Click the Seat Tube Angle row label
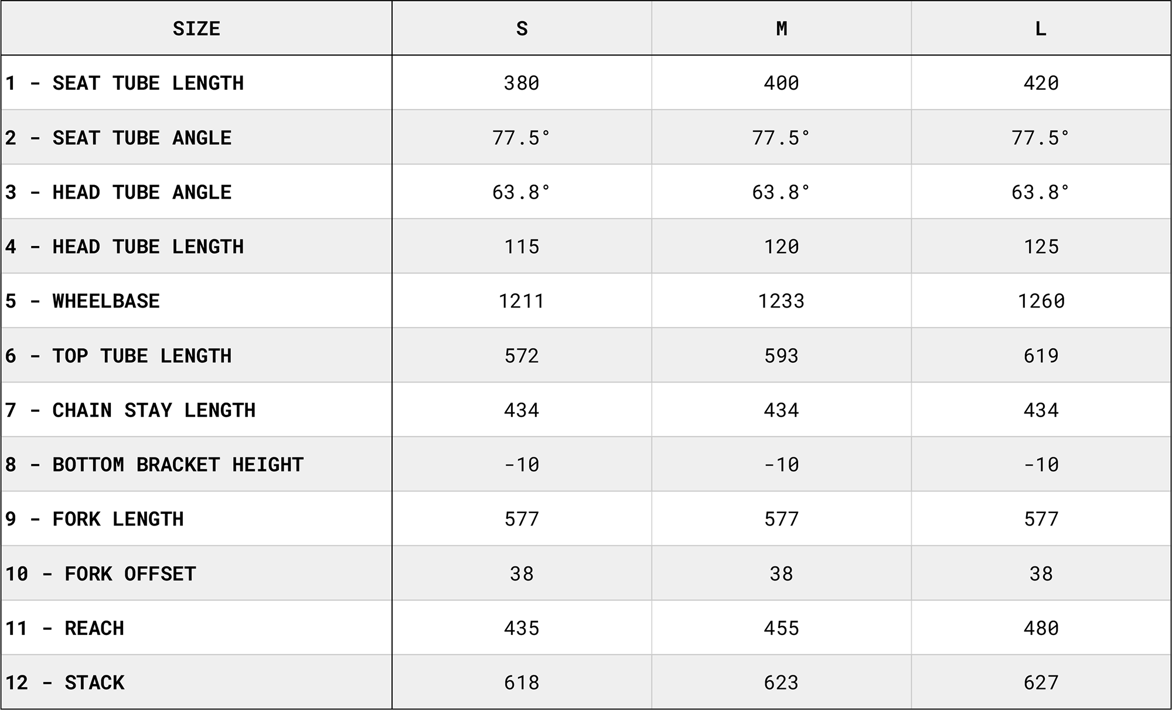Image resolution: width=1172 pixels, height=710 pixels. 118,138
